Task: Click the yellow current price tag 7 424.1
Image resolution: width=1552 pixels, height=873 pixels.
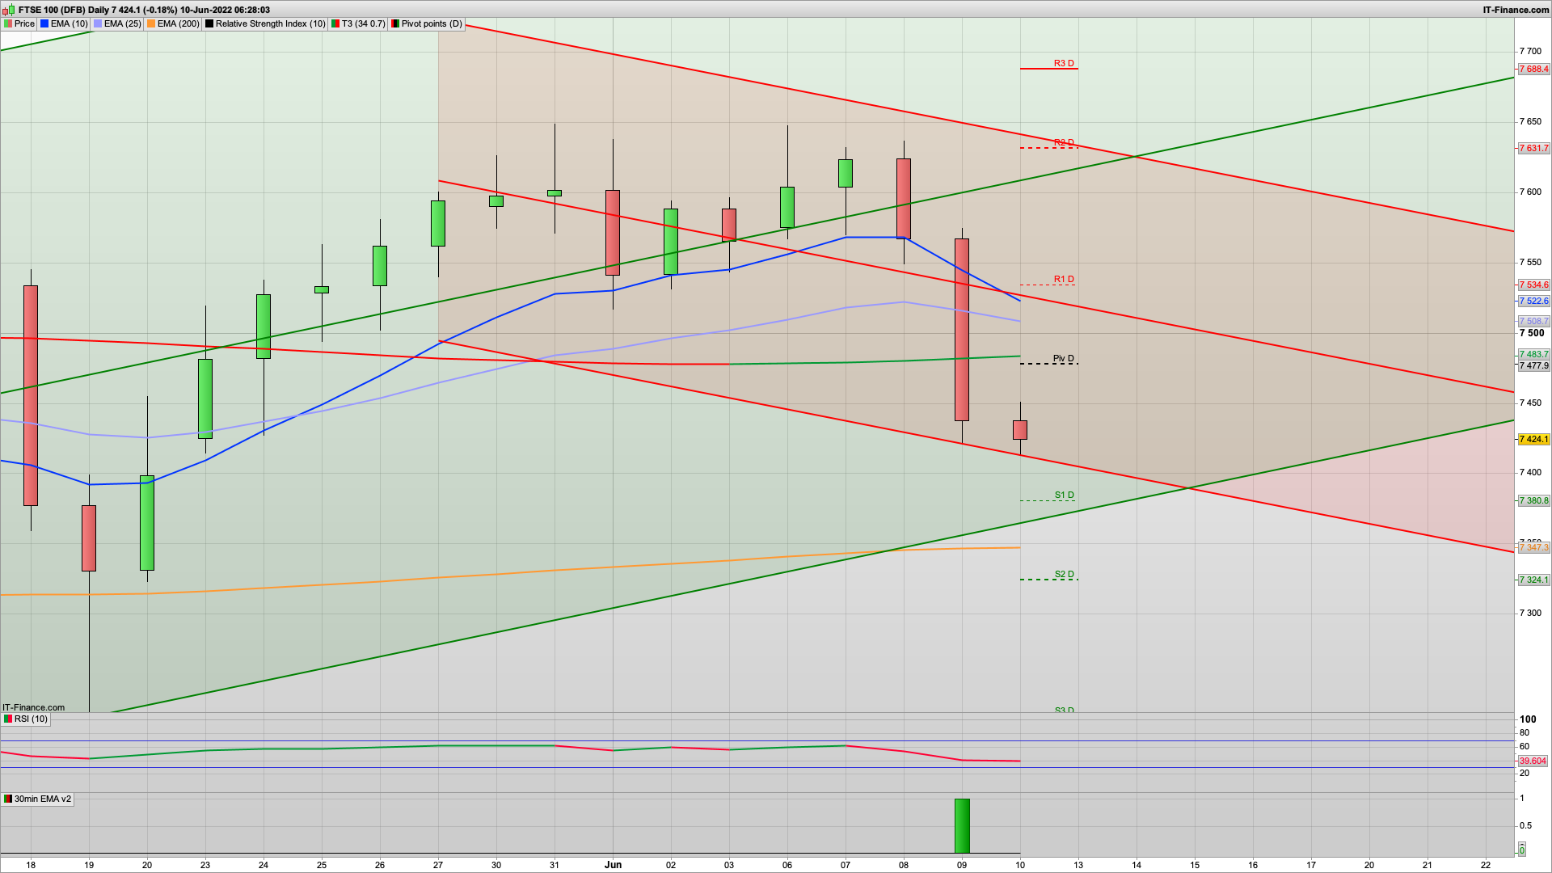Action: tap(1533, 440)
